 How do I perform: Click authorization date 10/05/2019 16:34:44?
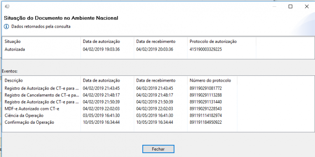[101, 122]
